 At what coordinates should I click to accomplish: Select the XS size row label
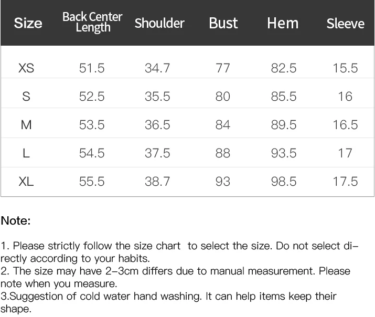coord(26,68)
